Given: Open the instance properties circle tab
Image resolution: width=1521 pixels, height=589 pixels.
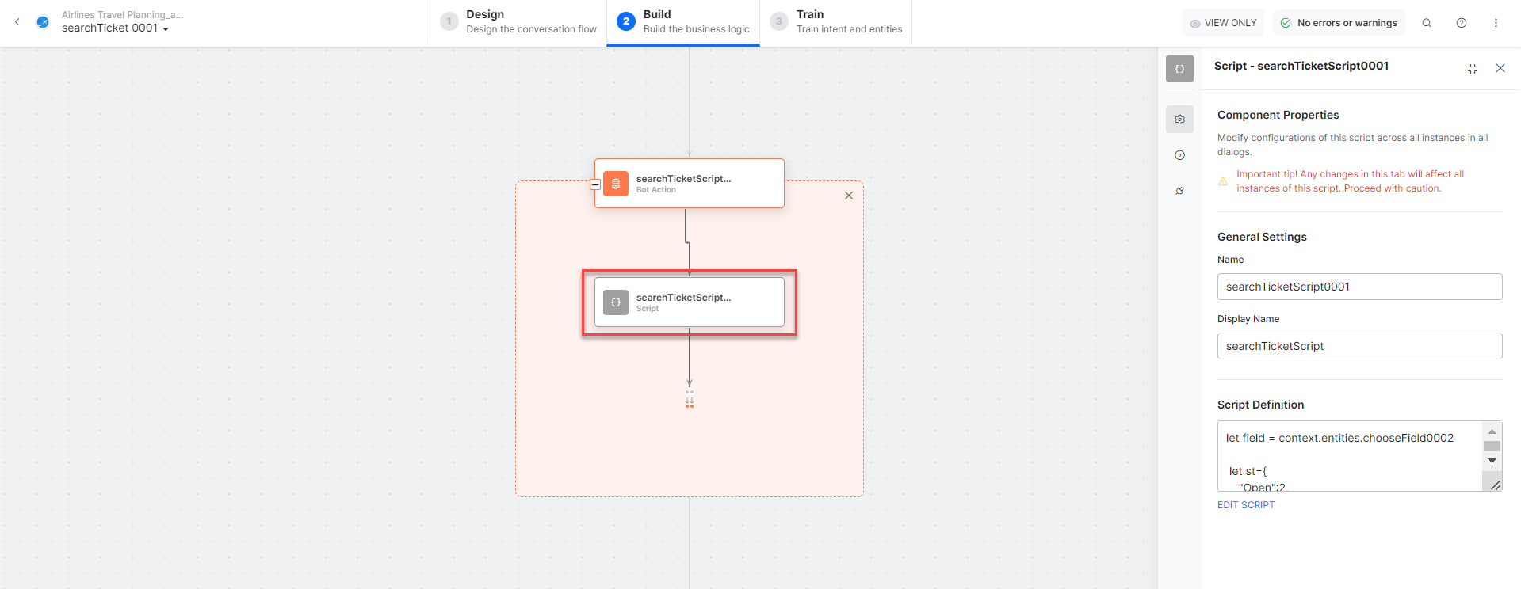Looking at the screenshot, I should click(x=1179, y=155).
